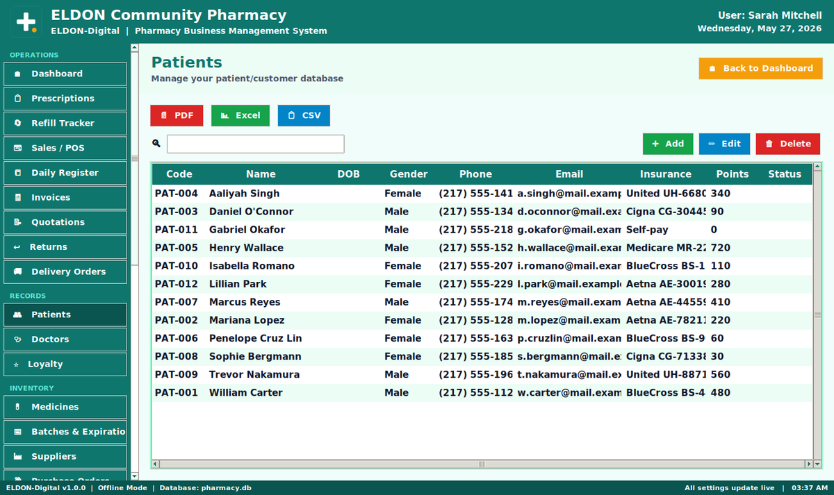Open Refill Tracker from sidebar
The image size is (834, 495).
click(65, 123)
